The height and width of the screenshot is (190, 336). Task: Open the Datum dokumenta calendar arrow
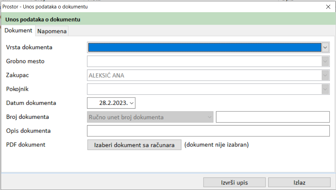[x=131, y=103]
